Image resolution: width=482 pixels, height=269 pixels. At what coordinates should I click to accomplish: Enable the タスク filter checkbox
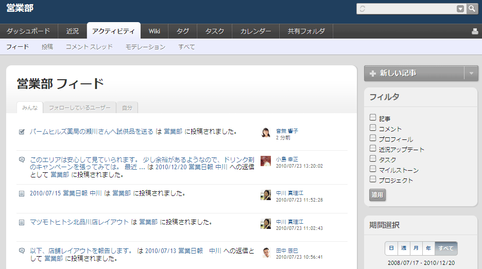tap(373, 158)
